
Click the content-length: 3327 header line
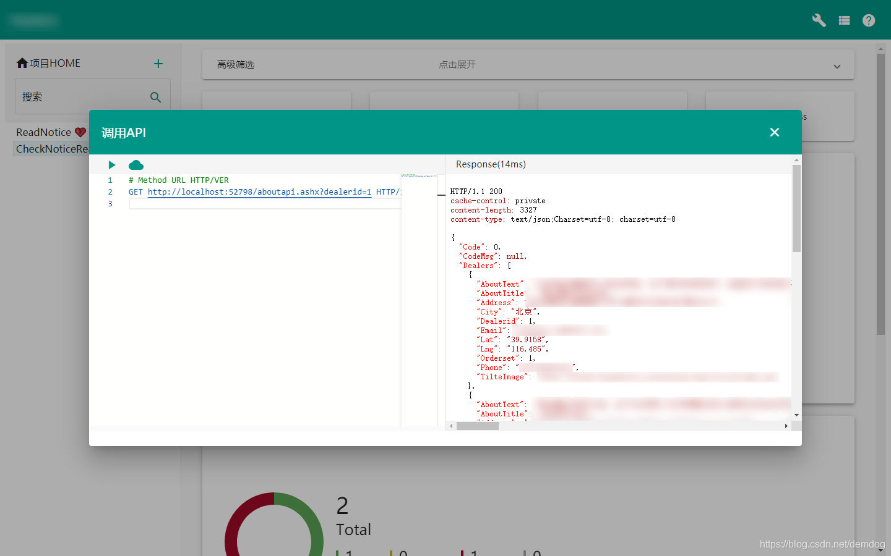pyautogui.click(x=494, y=210)
